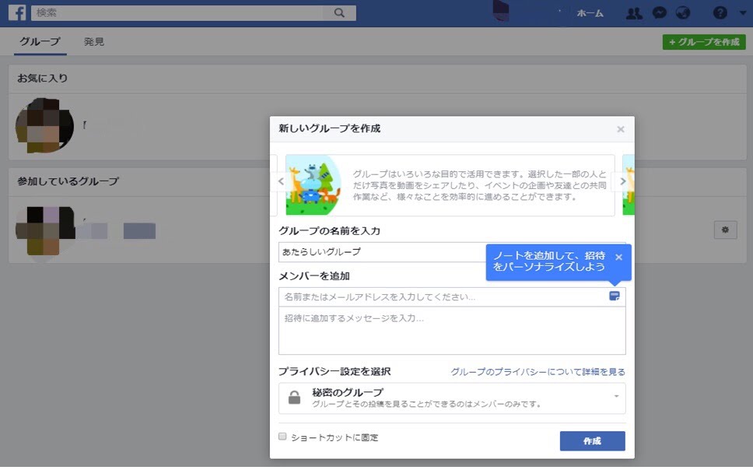The width and height of the screenshot is (753, 470).
Task: Open the help question mark icon
Action: [720, 13]
